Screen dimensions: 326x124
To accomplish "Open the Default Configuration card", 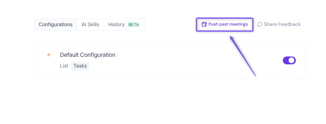I will (169, 61).
